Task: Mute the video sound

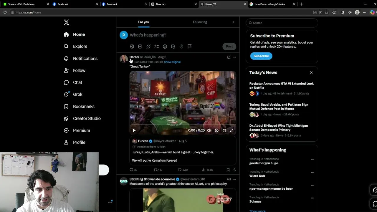Action: point(209,130)
